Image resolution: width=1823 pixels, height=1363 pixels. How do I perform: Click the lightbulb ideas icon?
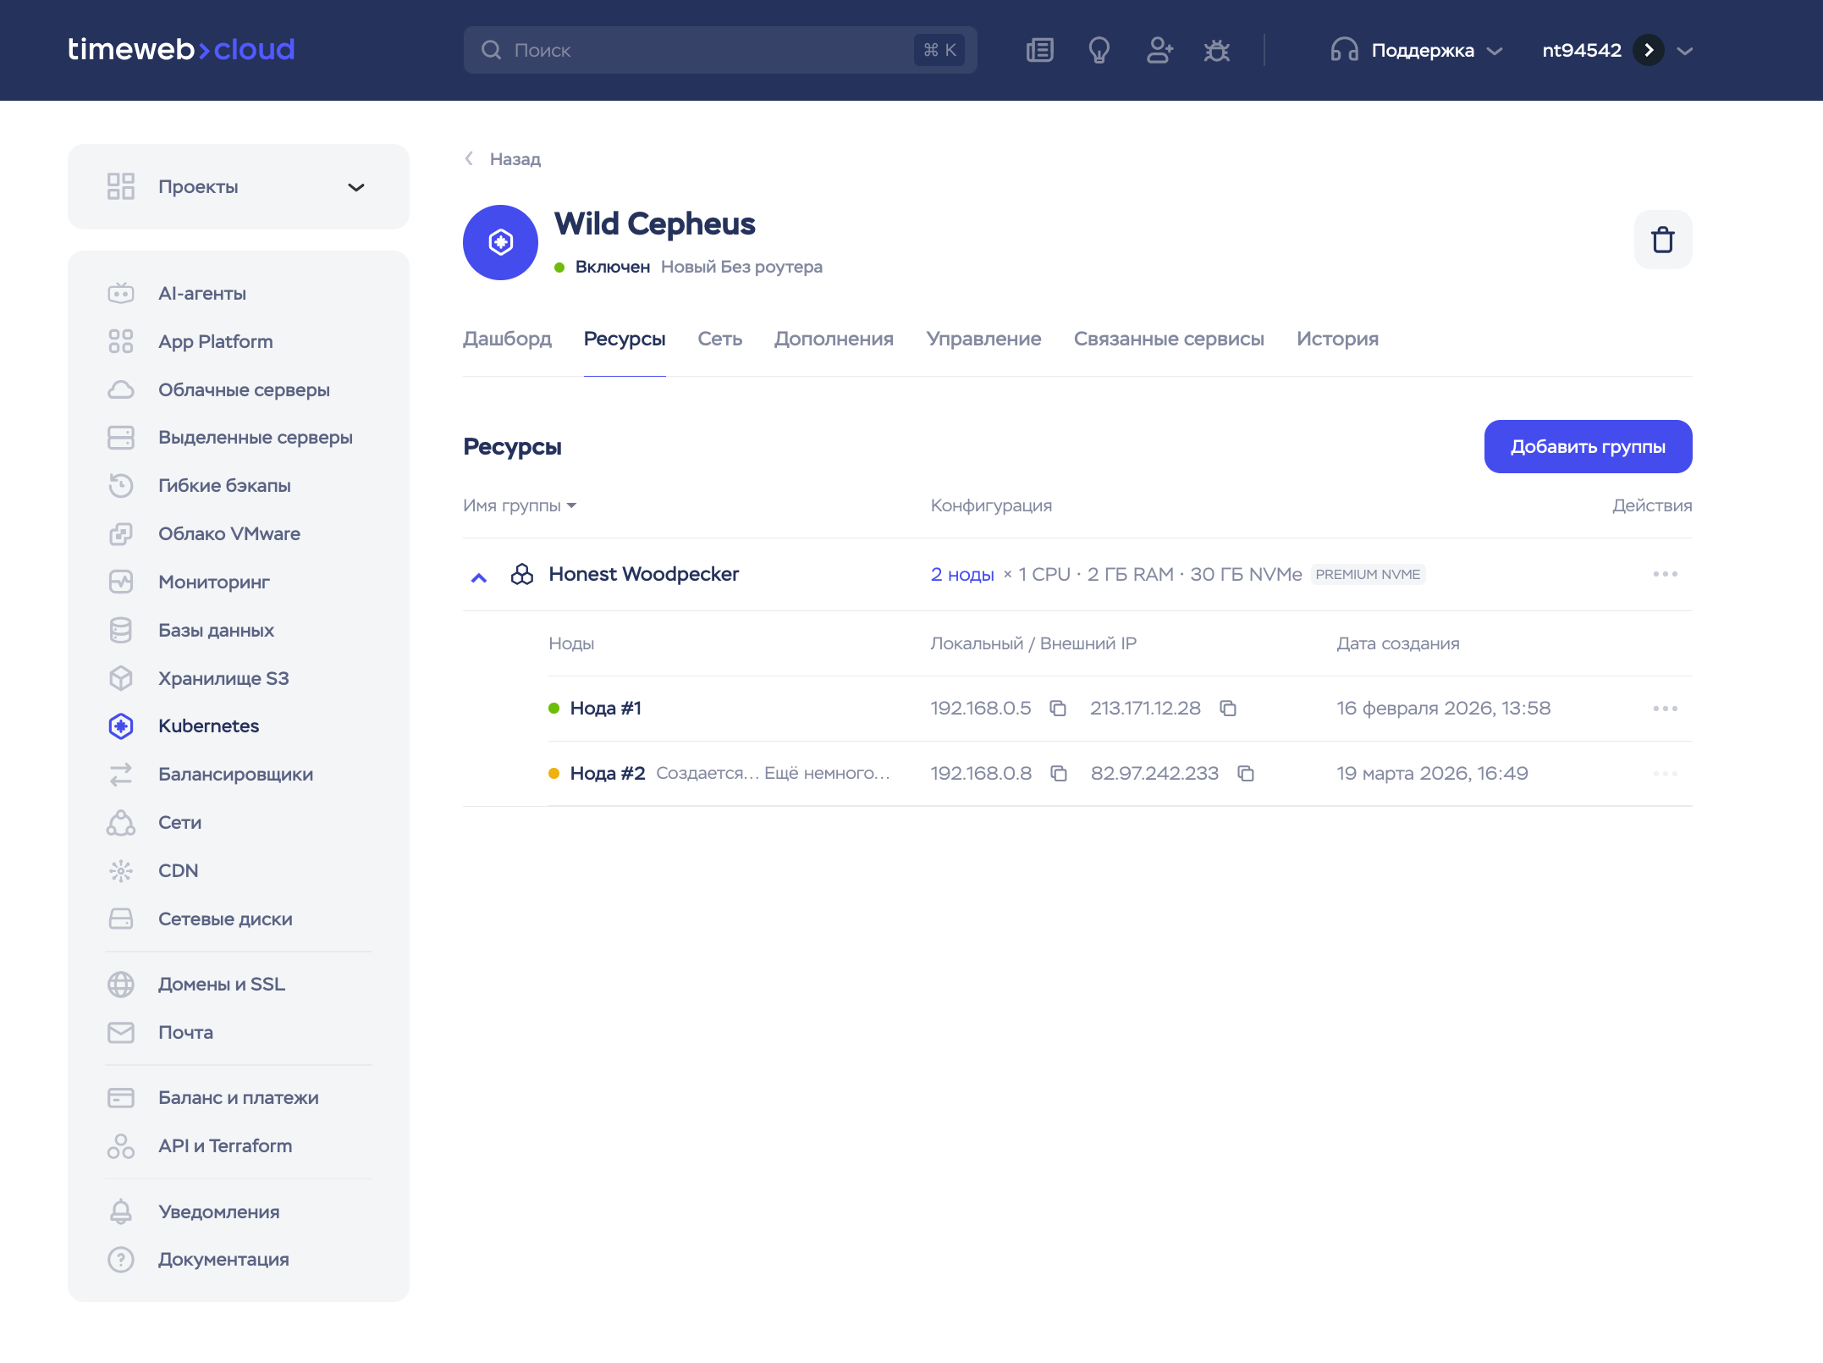point(1099,50)
